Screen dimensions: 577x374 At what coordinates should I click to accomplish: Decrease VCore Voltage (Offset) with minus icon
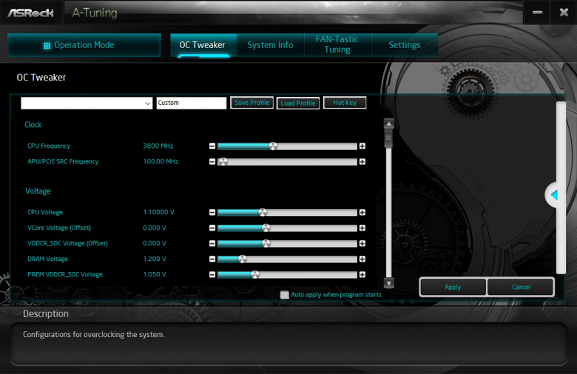coord(212,228)
